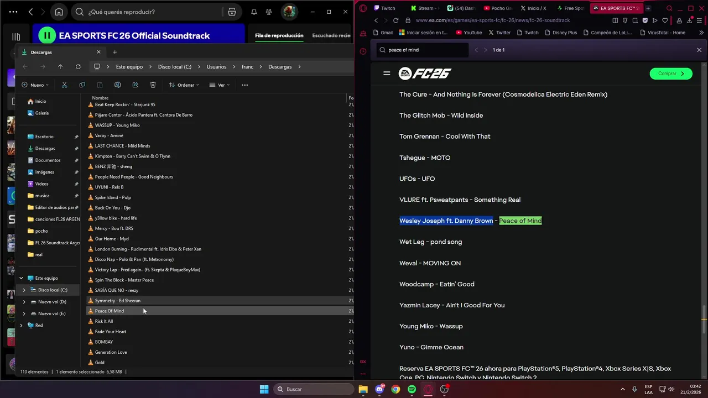Close the Descargas Explorer tab
Image resolution: width=708 pixels, height=398 pixels.
(x=98, y=52)
